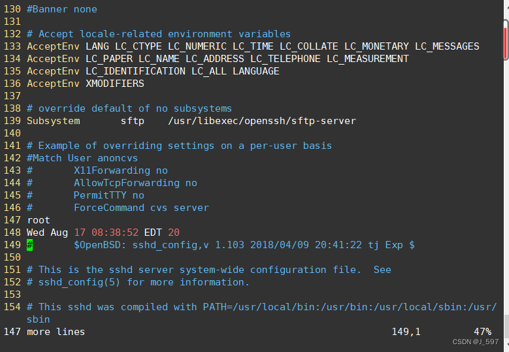The width and height of the screenshot is (509, 352).
Task: Click the word 'Subsystem' on line 139
Action: (53, 121)
